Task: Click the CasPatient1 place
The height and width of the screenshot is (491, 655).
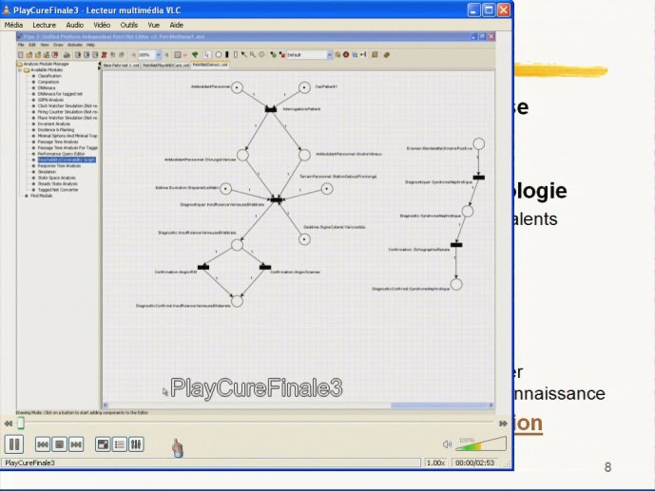Action: tap(304, 87)
